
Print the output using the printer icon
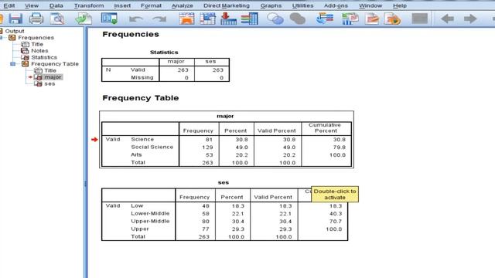pos(36,19)
